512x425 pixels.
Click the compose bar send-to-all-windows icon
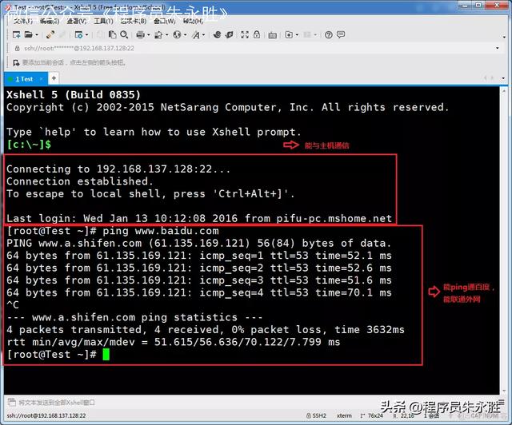[x=12, y=402]
